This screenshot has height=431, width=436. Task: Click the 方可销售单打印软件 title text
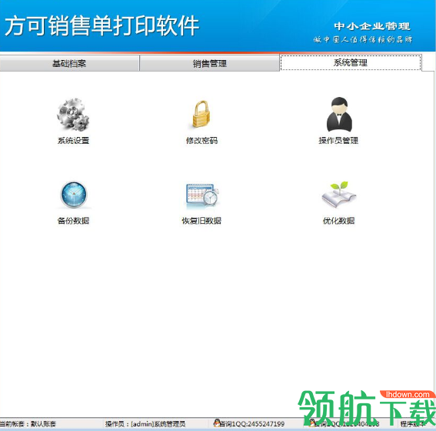(102, 25)
